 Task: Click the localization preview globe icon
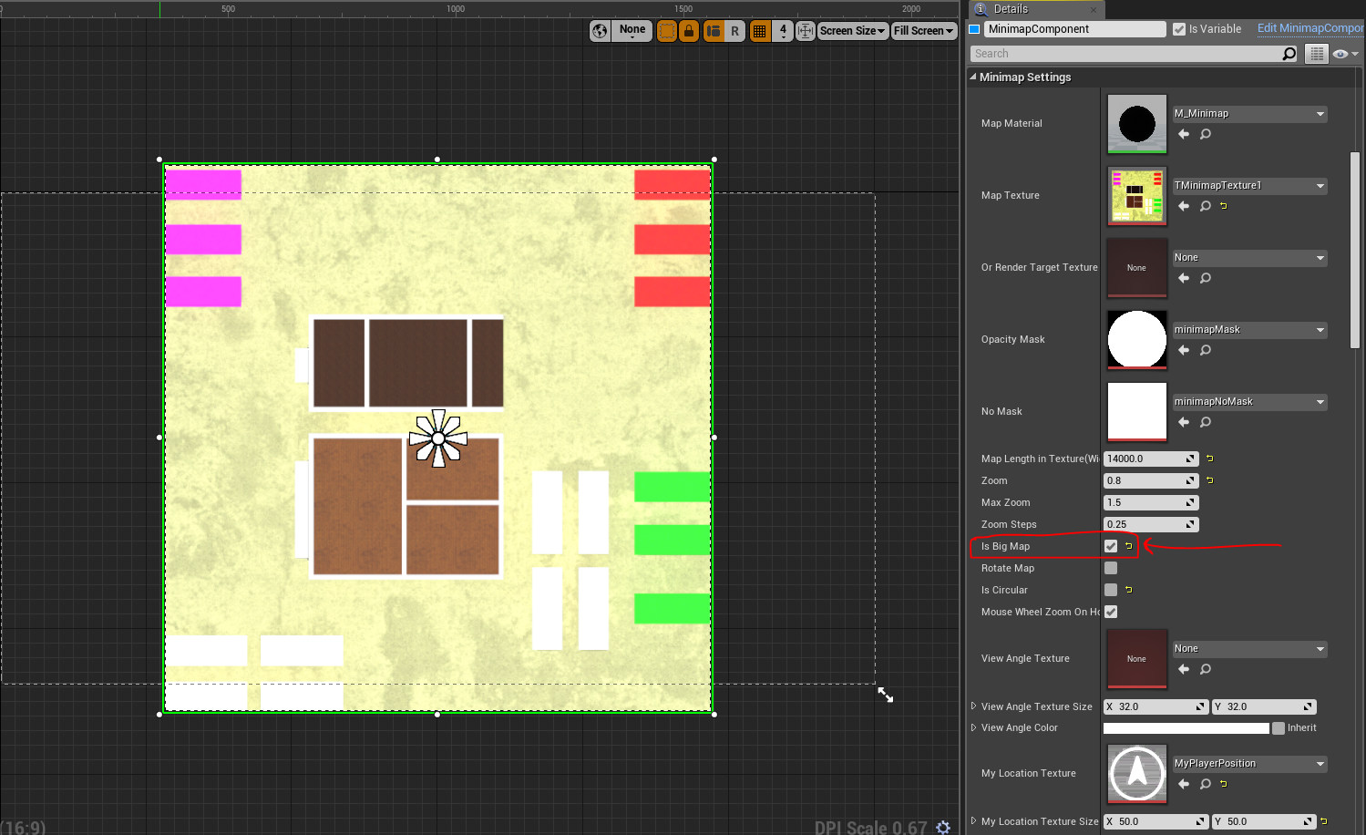600,30
